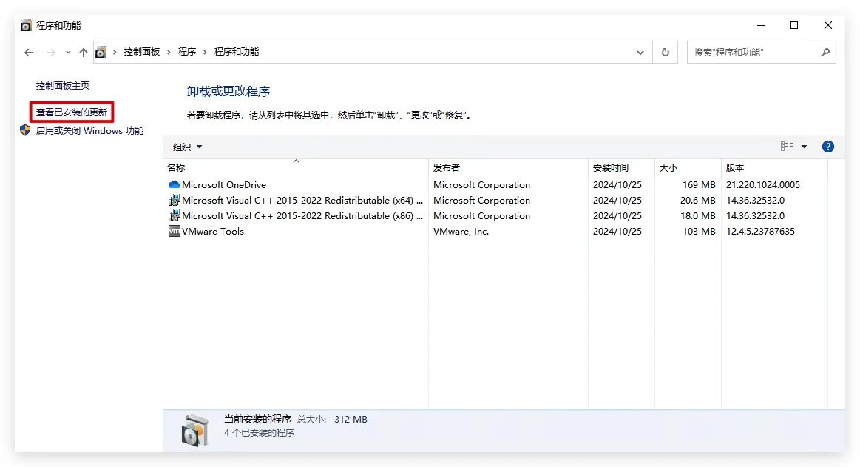Expand the more view options arrow

coord(805,147)
